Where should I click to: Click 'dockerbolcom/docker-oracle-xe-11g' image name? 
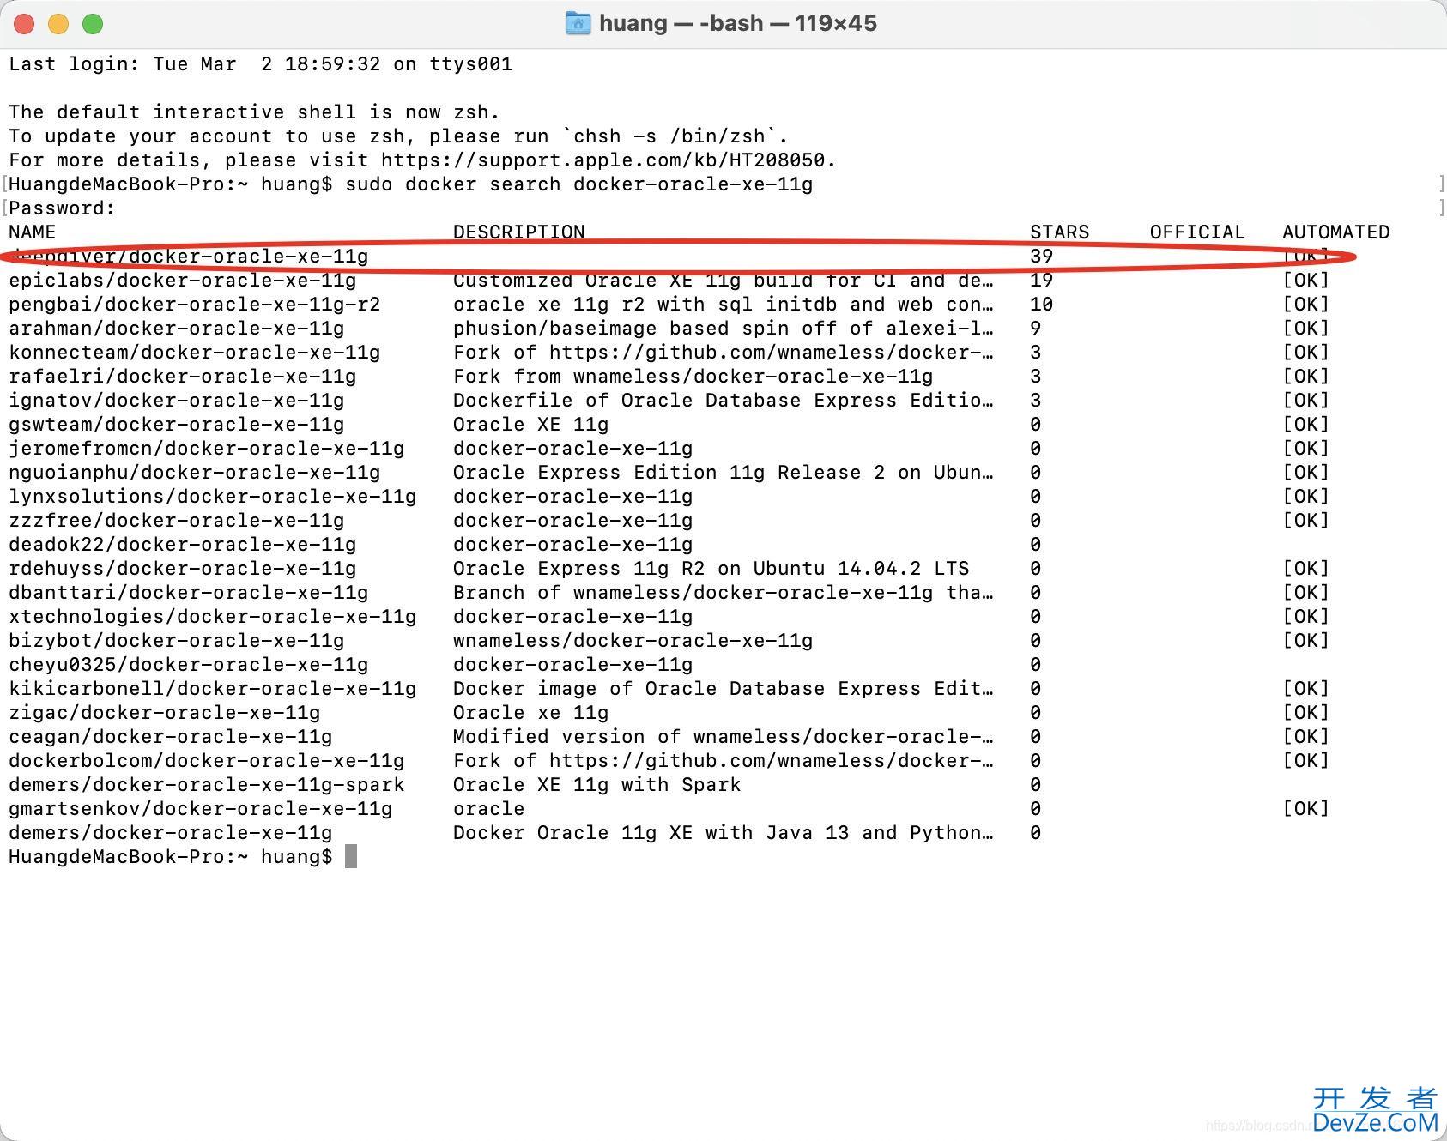207,760
